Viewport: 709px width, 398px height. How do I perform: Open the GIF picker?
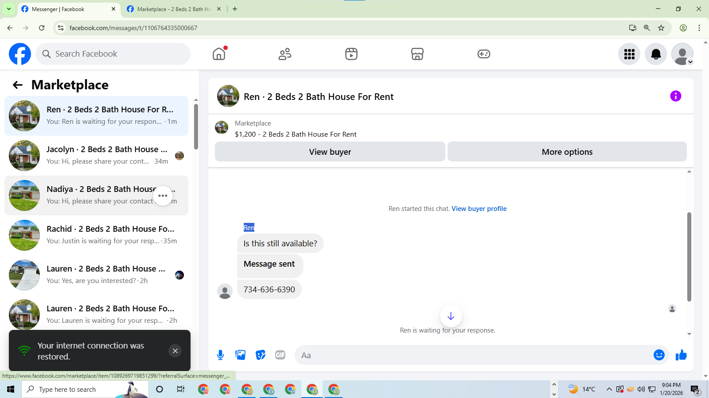pos(280,355)
